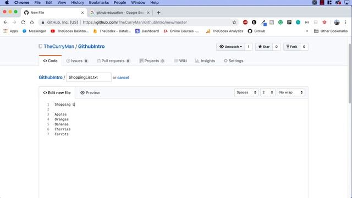Open a new browser tab
The height and width of the screenshot is (198, 352).
(158, 13)
